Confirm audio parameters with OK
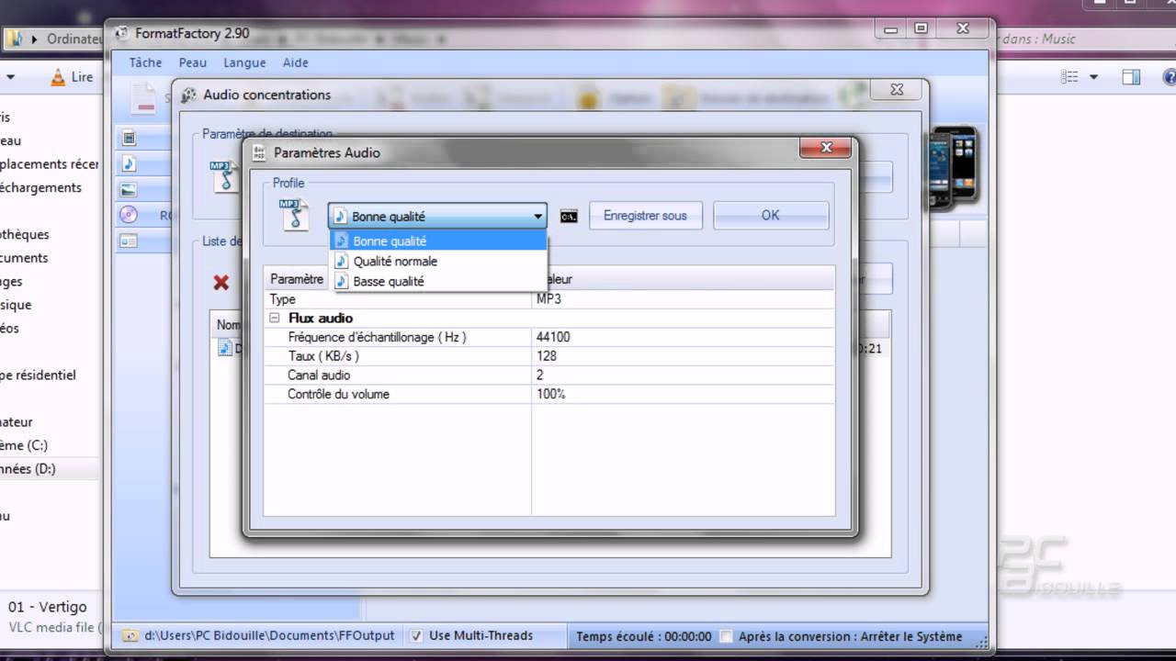Viewport: 1176px width, 661px height. click(770, 216)
